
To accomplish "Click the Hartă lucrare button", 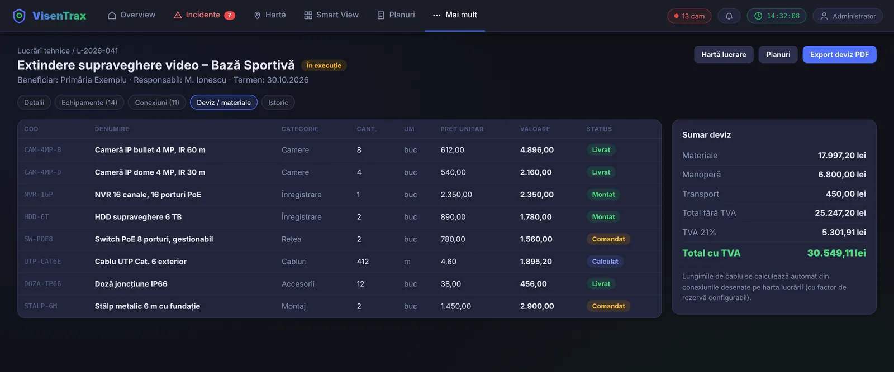I will point(724,55).
